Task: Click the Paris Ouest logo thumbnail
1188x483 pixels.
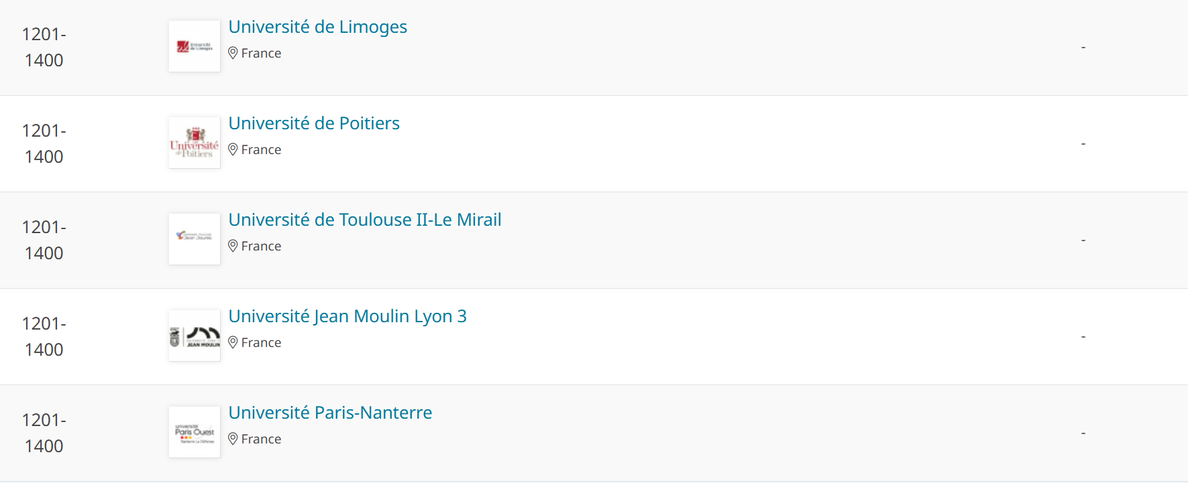Action: pyautogui.click(x=195, y=432)
